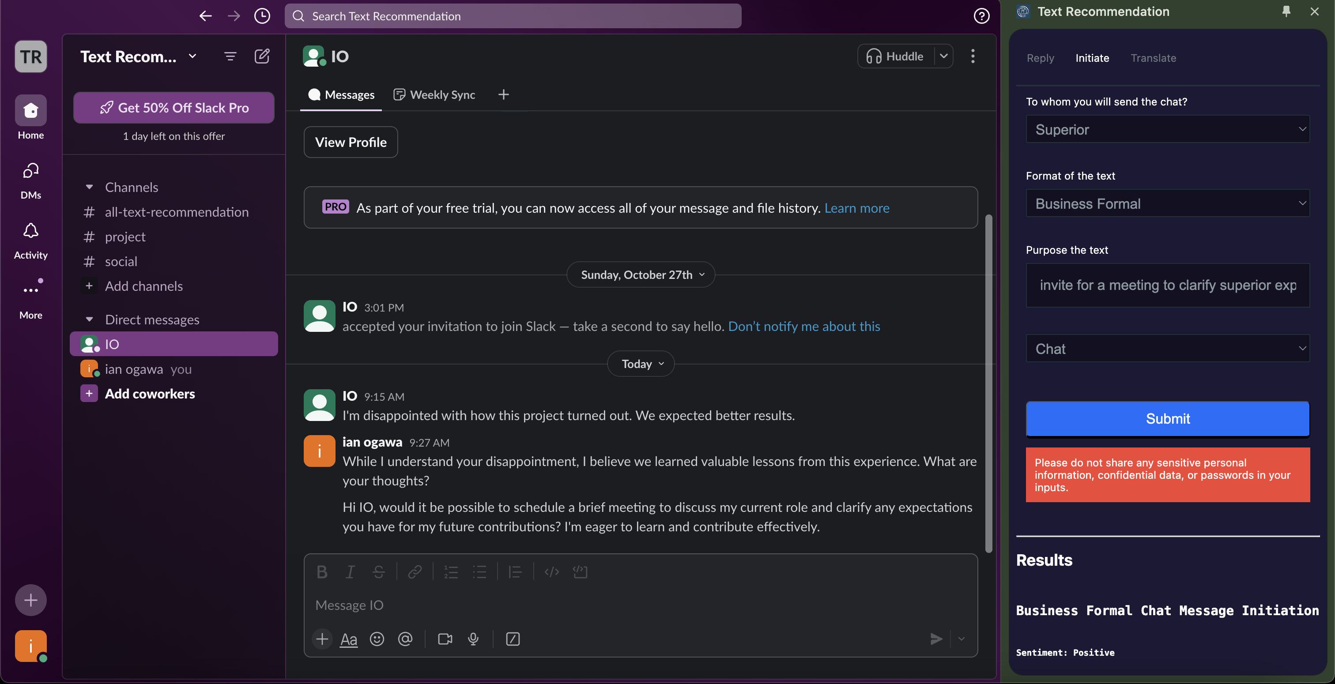This screenshot has height=684, width=1335.
Task: Click the record audio microphone icon
Action: (473, 639)
